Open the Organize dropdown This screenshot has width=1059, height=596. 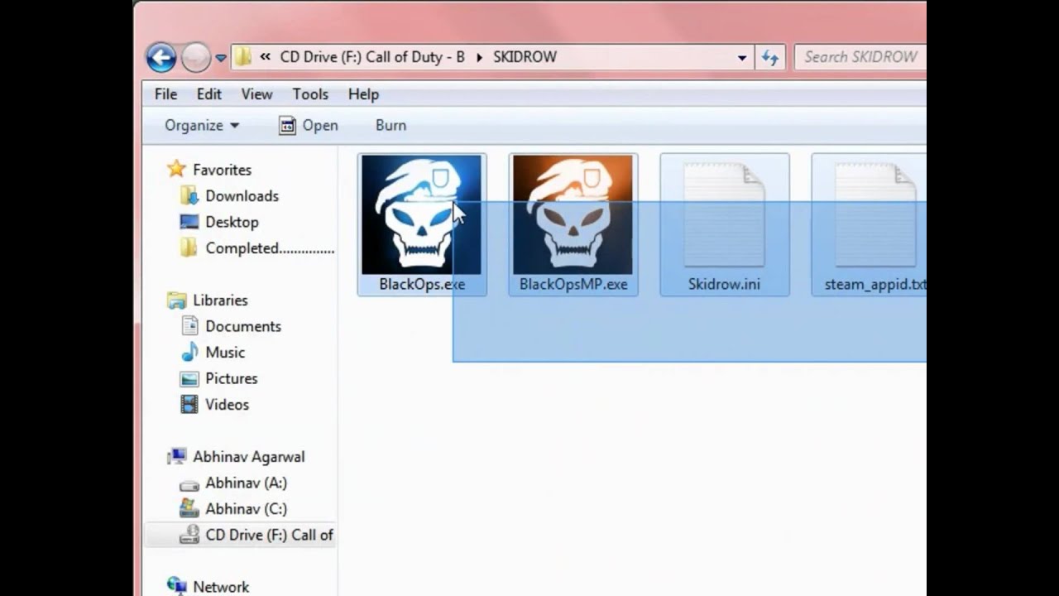tap(201, 125)
